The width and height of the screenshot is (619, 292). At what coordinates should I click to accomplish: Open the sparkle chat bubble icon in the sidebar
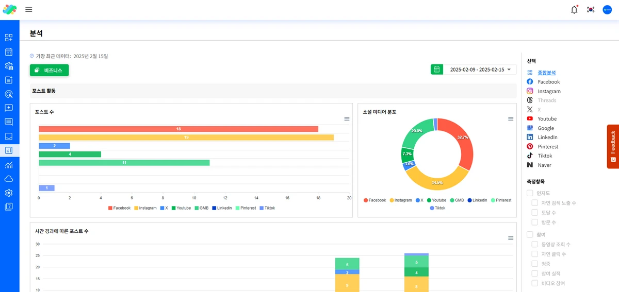coord(9,108)
